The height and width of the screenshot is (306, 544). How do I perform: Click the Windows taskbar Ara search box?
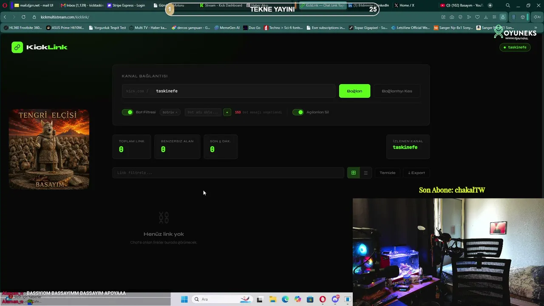[x=221, y=299]
